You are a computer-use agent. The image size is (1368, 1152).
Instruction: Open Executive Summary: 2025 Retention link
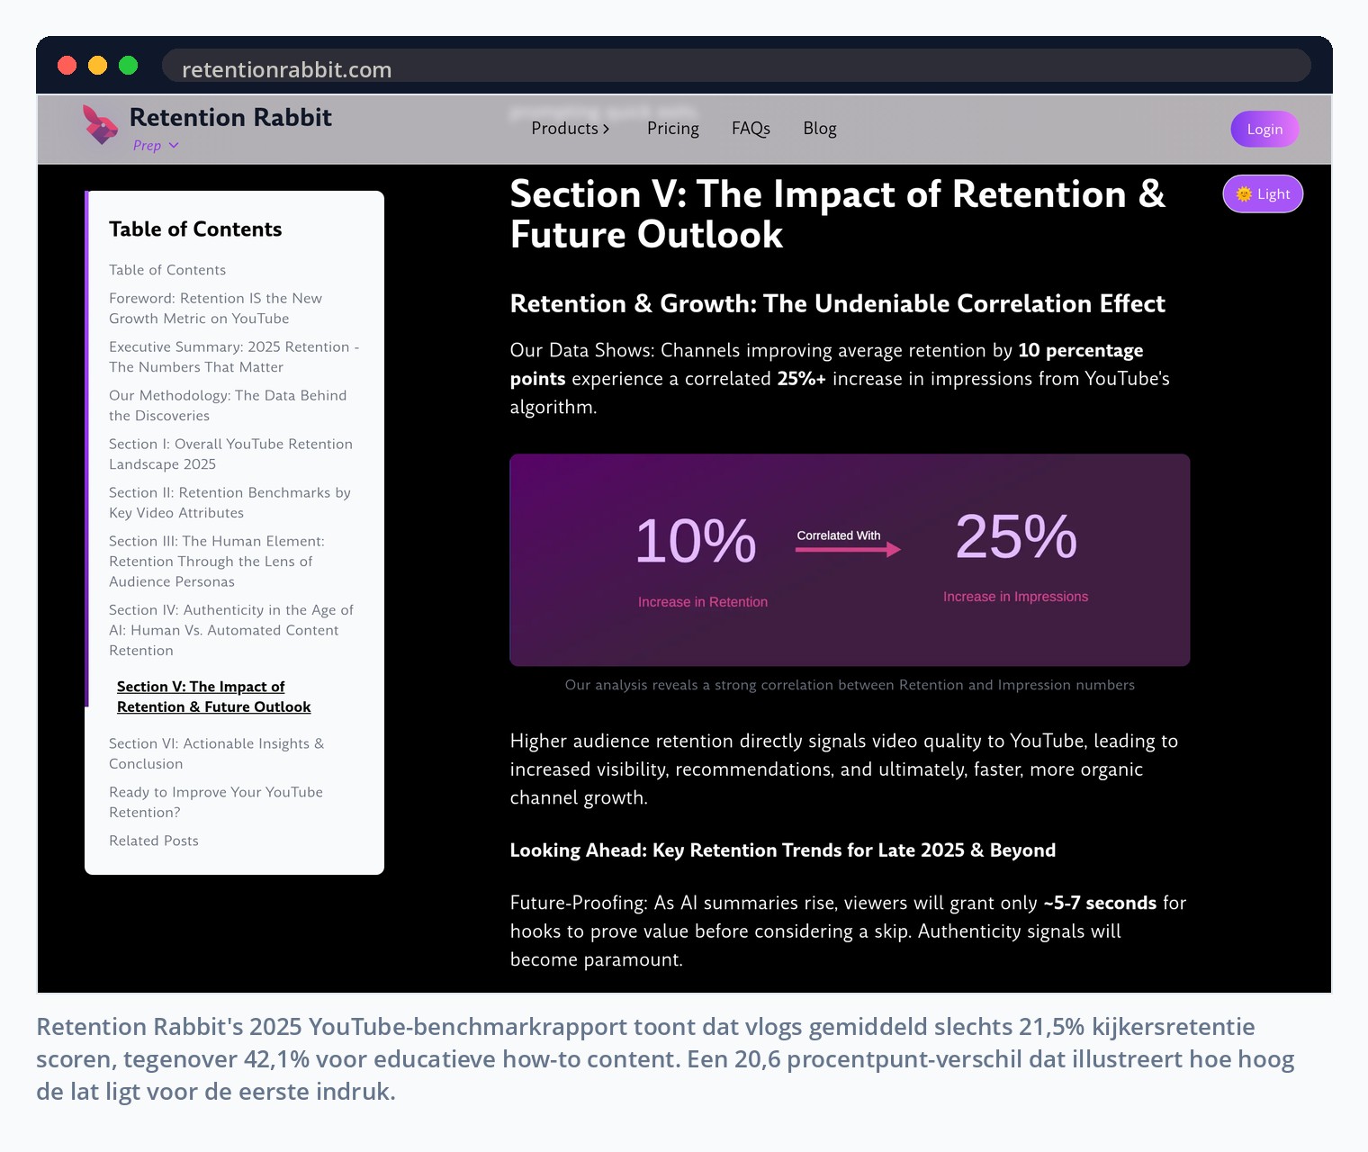pyautogui.click(x=234, y=356)
